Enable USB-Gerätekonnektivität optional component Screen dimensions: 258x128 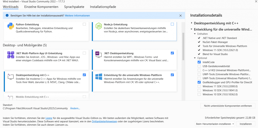pos(199,66)
